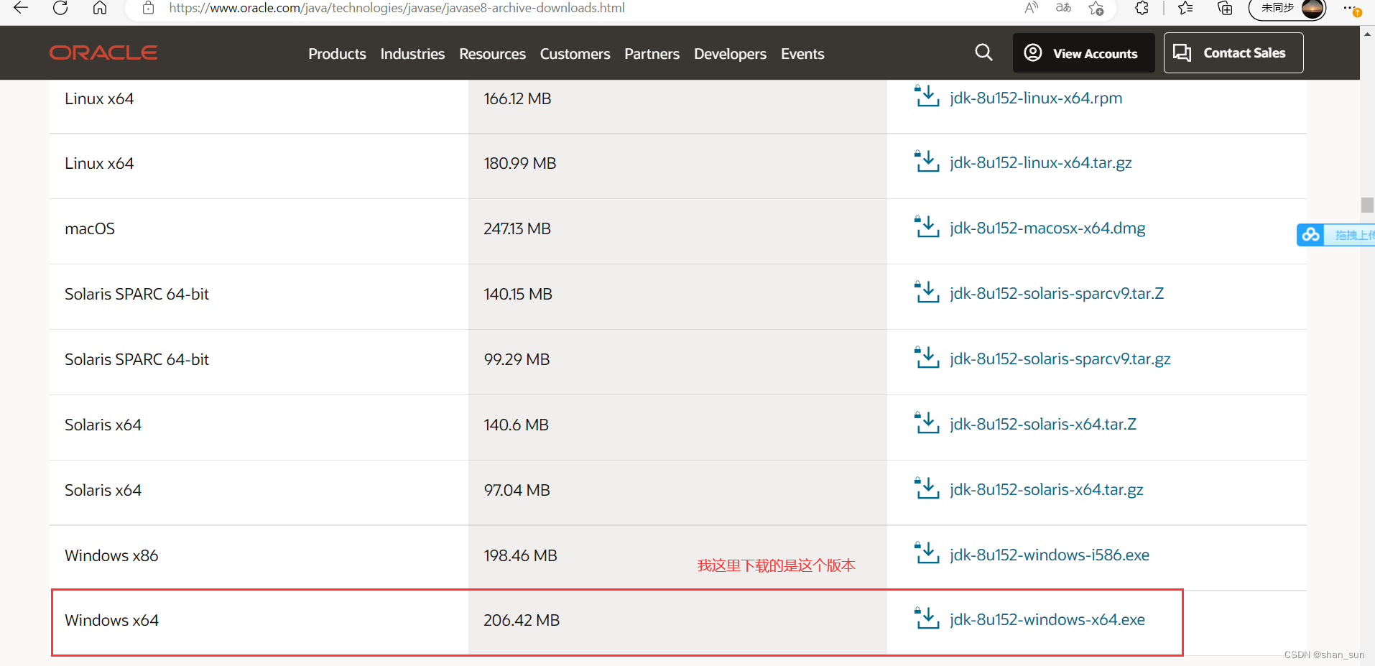Open browser settings and more menu

coord(1351,8)
